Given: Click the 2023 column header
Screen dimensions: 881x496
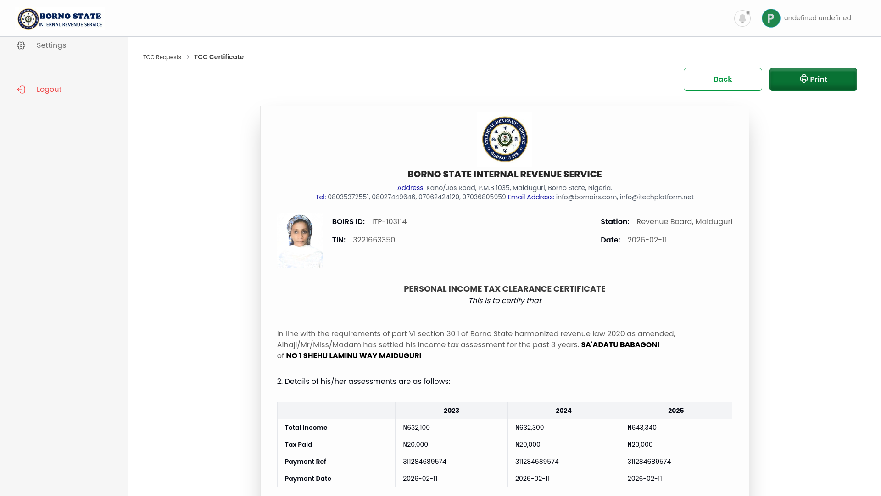Looking at the screenshot, I should pos(451,411).
